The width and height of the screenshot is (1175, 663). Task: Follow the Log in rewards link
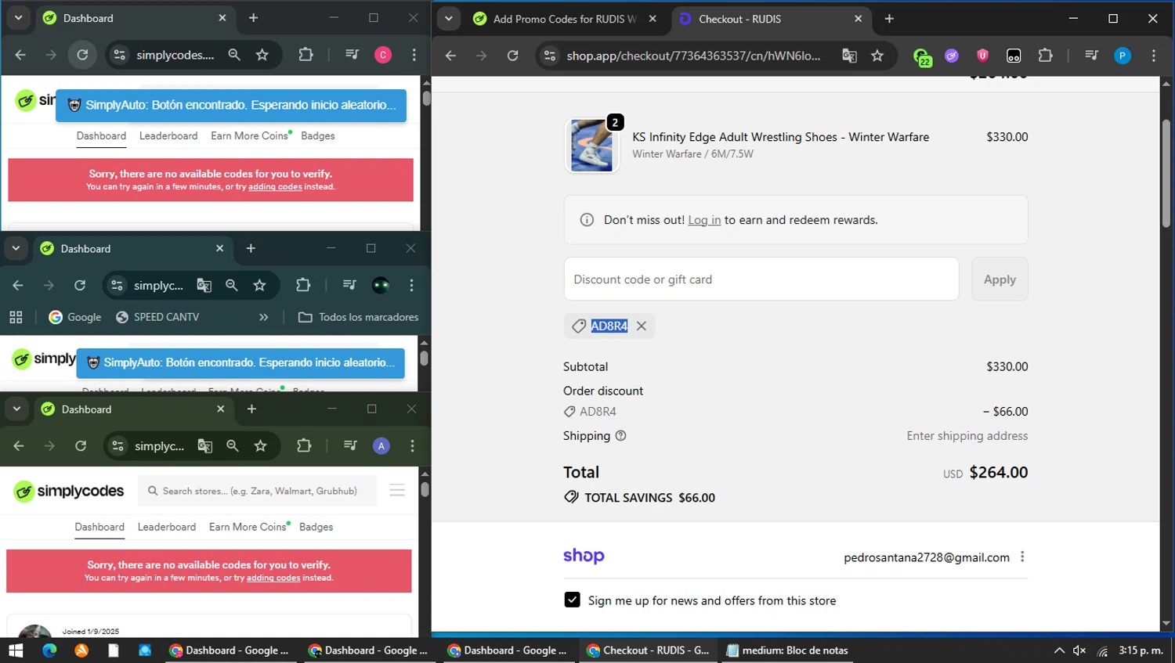(x=704, y=220)
